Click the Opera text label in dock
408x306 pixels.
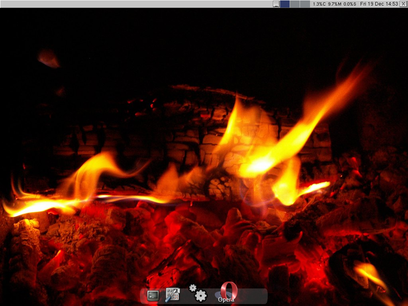(x=226, y=300)
